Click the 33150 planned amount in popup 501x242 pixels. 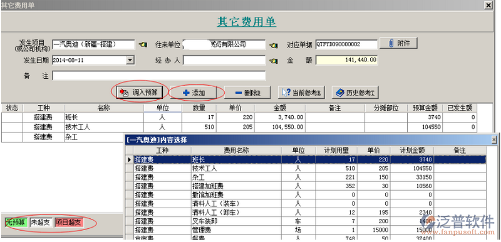[x=412, y=177]
